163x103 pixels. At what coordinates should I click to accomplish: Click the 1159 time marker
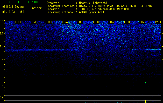(143, 22)
